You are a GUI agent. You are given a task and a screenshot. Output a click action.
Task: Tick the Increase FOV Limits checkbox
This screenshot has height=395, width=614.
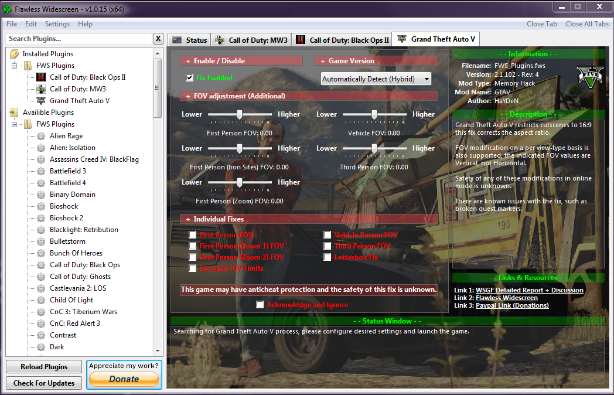[192, 268]
